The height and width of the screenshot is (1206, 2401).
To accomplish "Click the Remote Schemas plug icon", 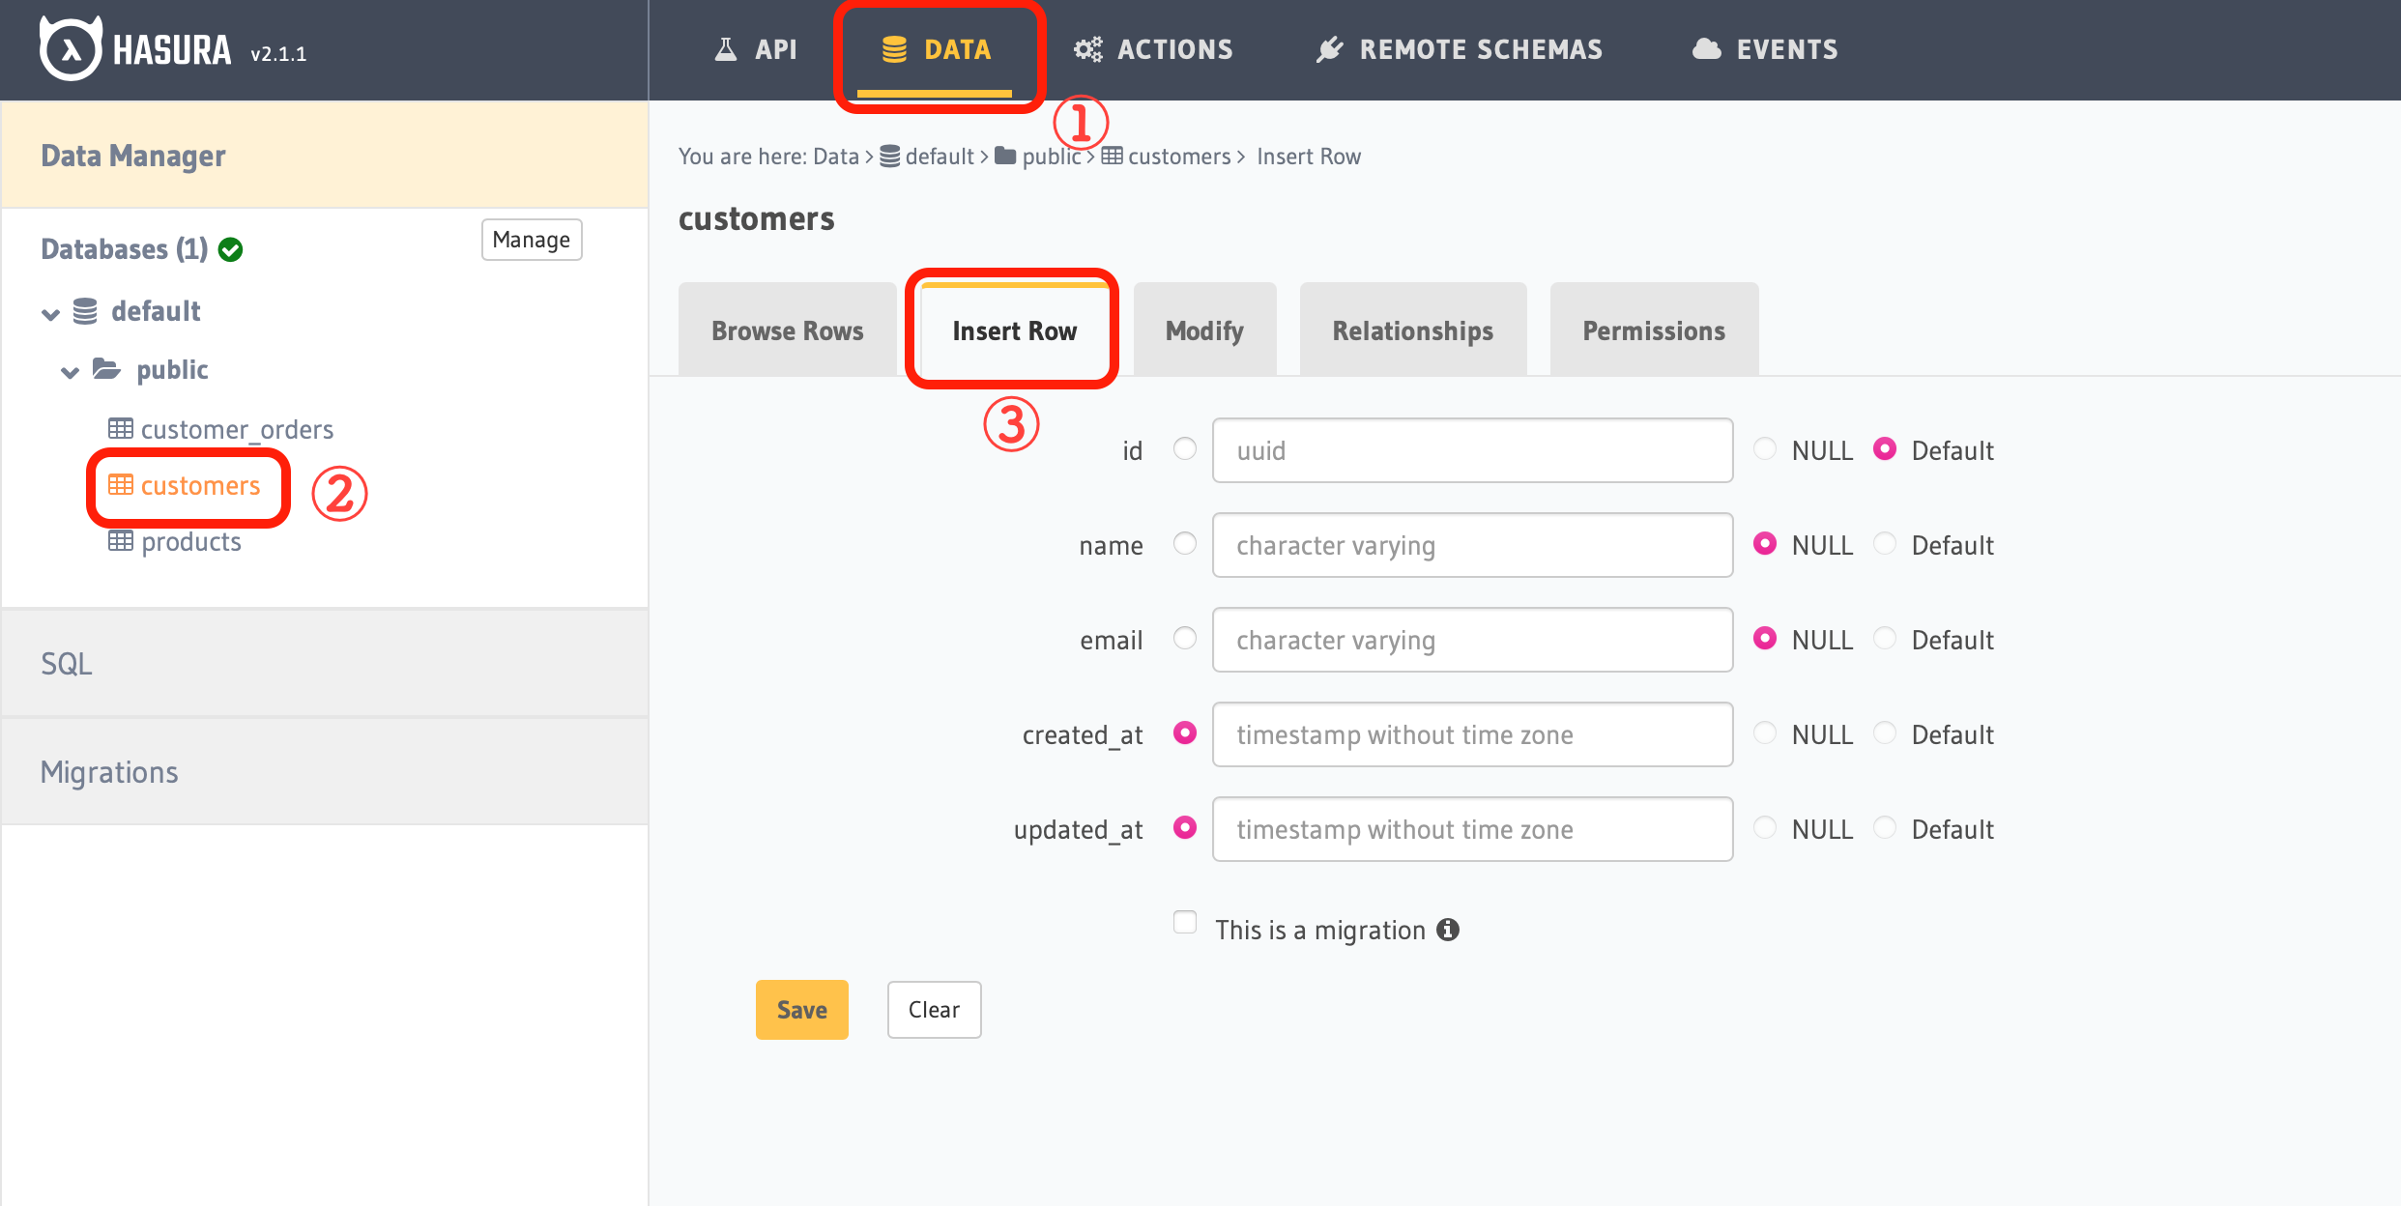I will click(x=1330, y=49).
